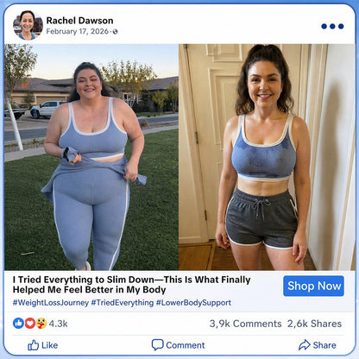This screenshot has width=359, height=359.
Task: Click the blue thumbs-up reaction icon
Action: tap(18, 324)
